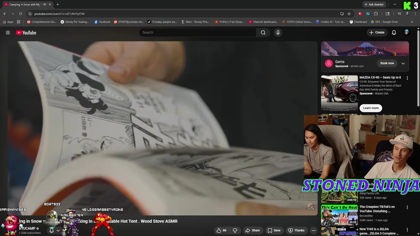
Task: Open YouTube notifications bell
Action: 394,32
